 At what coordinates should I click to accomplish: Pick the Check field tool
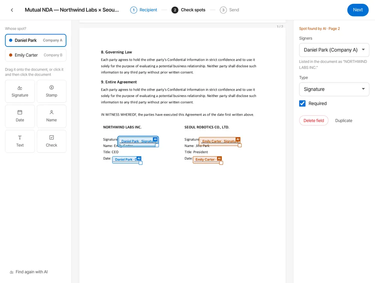pos(51,141)
